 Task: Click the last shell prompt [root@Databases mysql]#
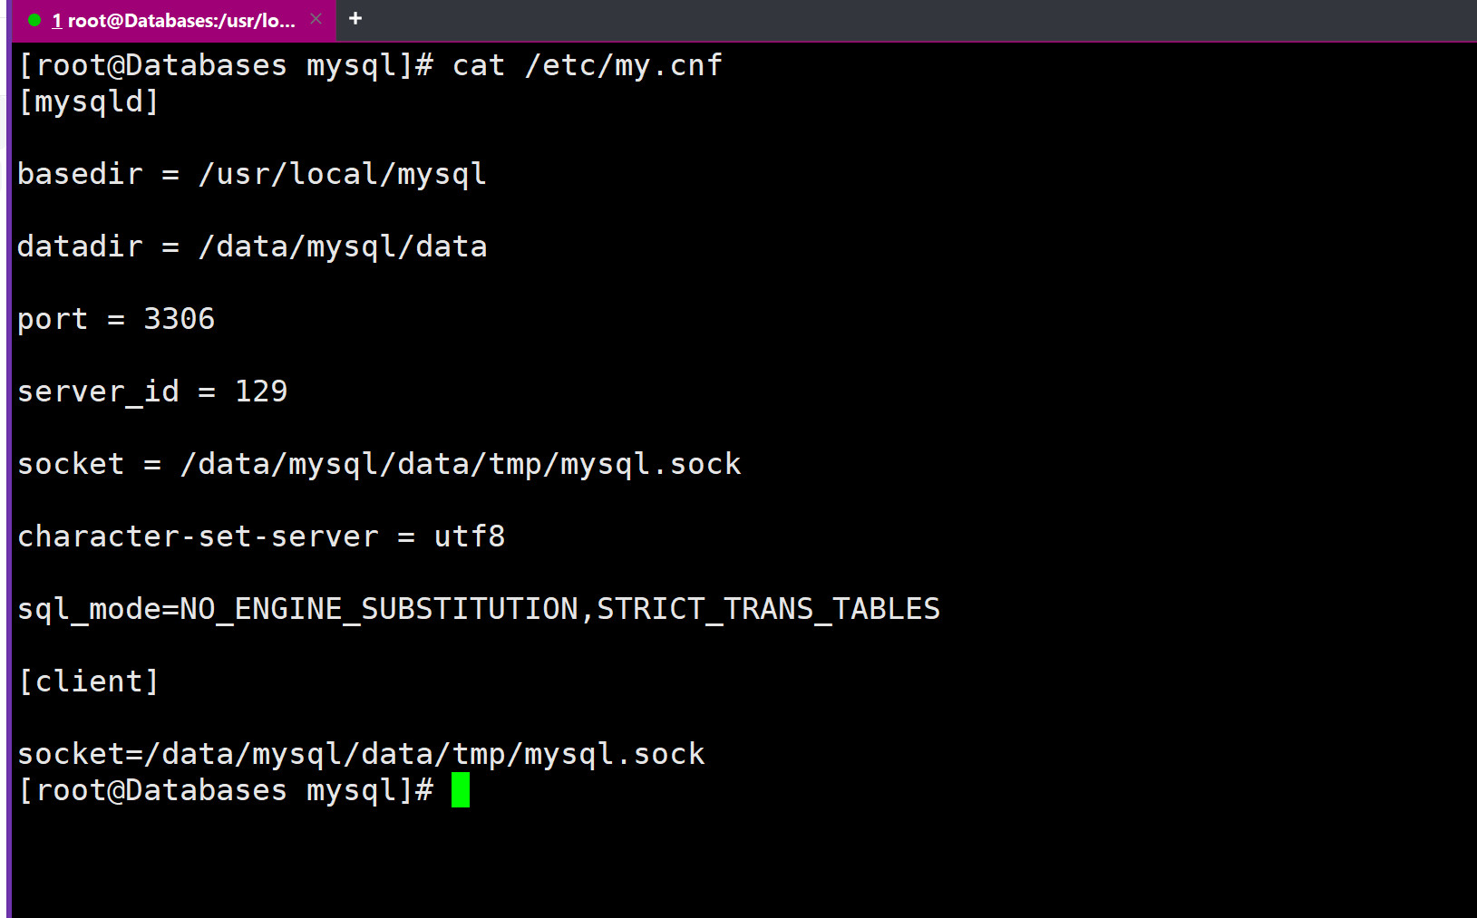pyautogui.click(x=225, y=790)
